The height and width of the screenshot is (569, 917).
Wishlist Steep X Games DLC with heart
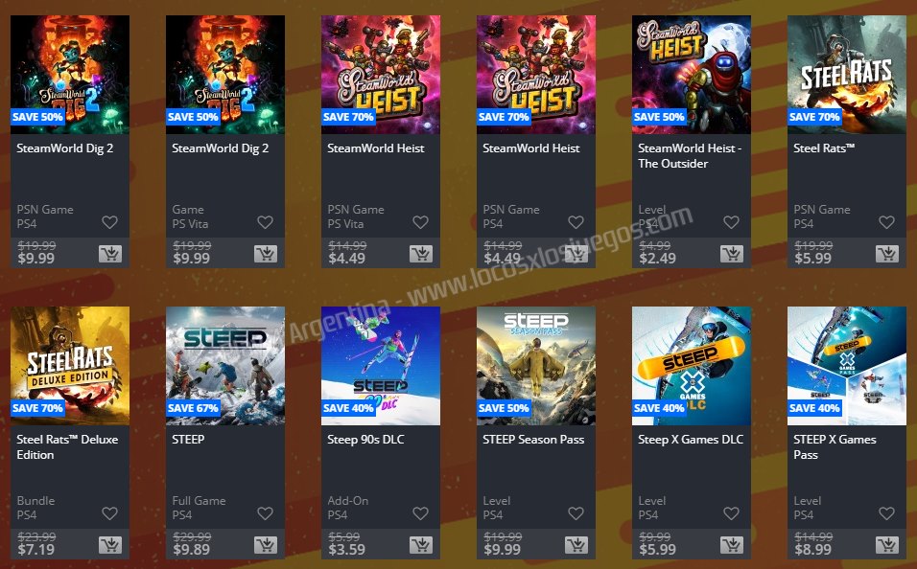(x=732, y=512)
